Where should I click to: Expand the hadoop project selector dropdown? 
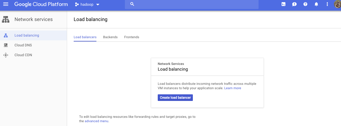[x=87, y=5]
